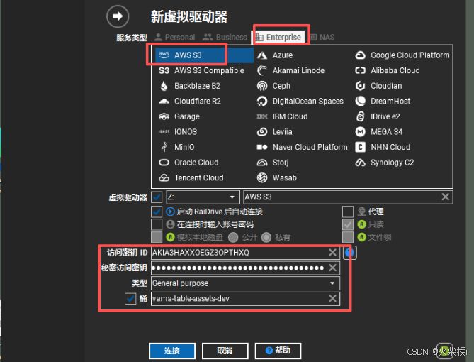
Task: Open the General purpose type dropdown
Action: pos(245,283)
